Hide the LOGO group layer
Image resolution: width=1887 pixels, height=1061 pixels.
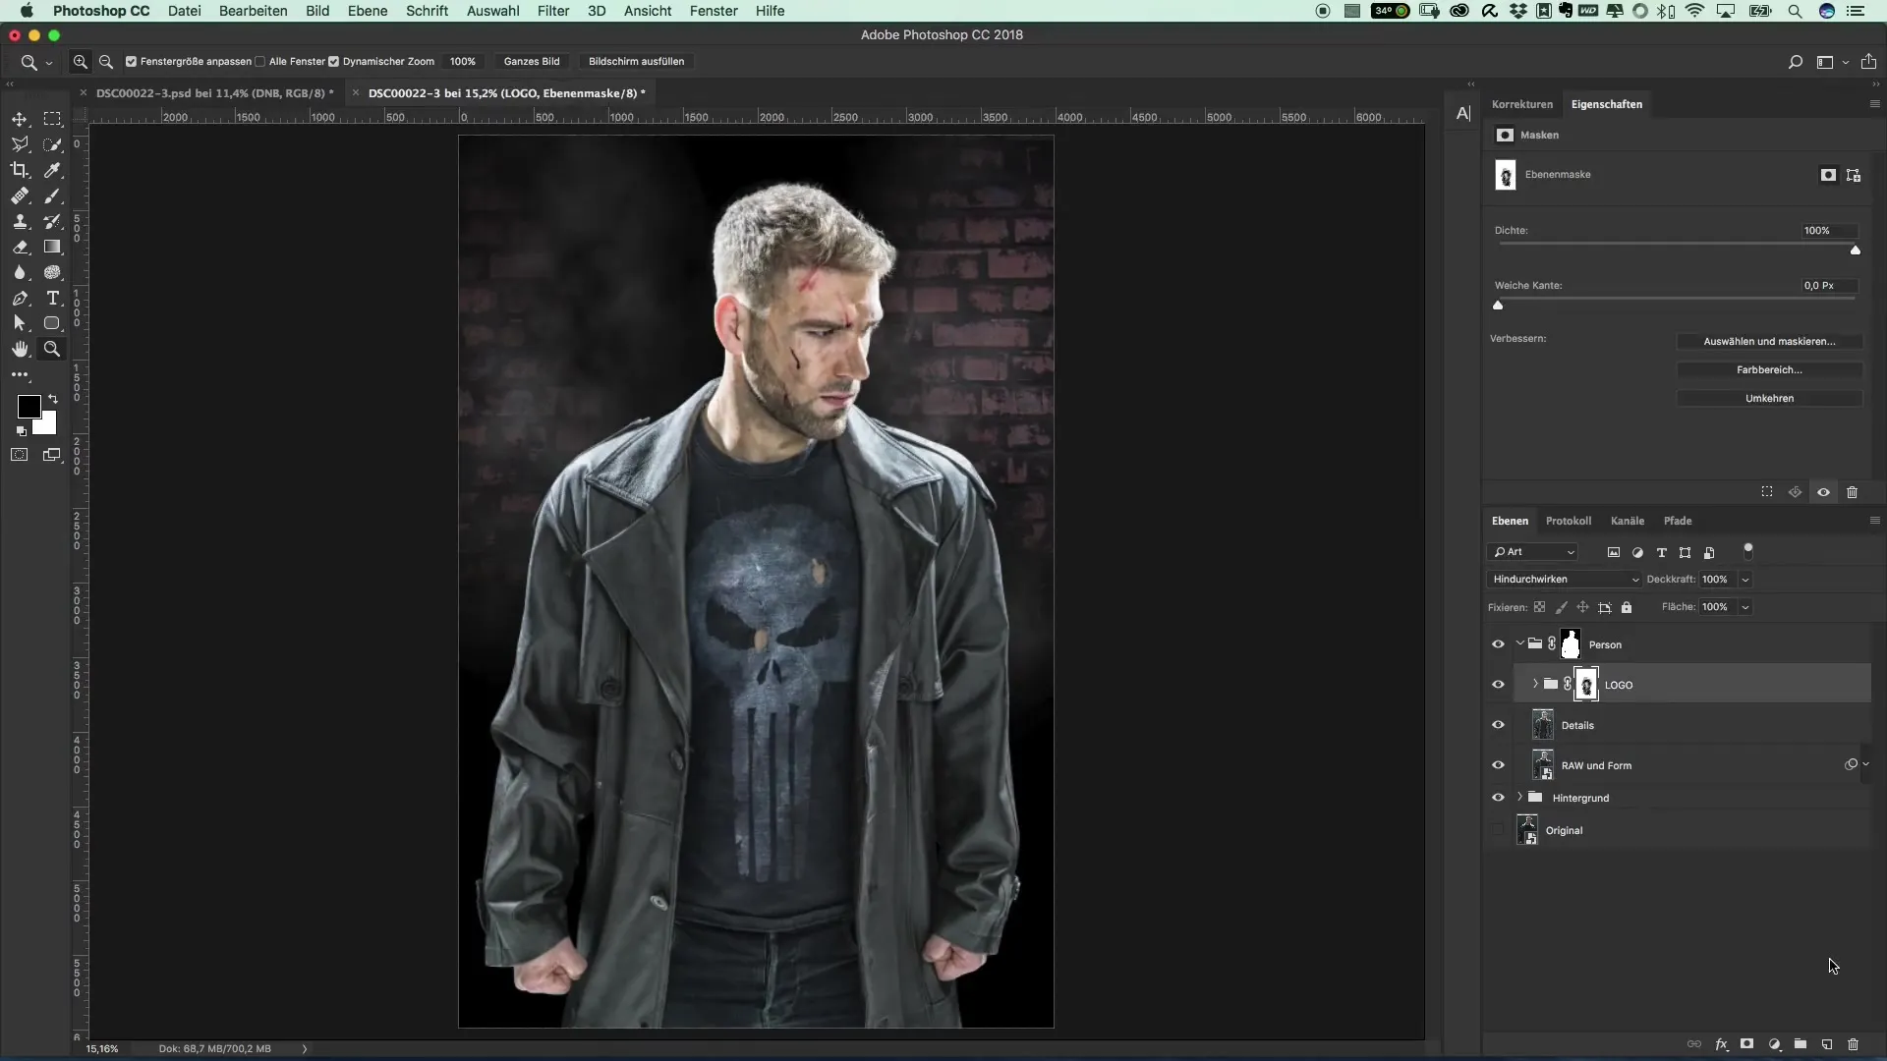coord(1498,685)
